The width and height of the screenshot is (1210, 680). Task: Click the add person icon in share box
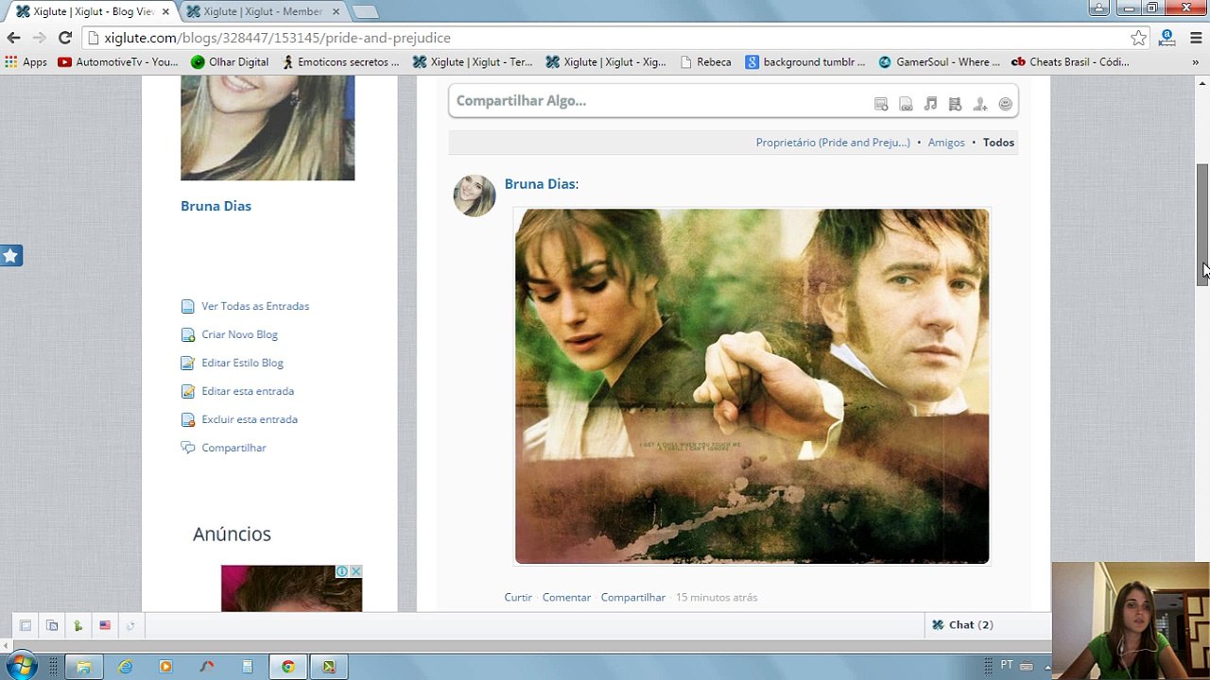click(980, 105)
